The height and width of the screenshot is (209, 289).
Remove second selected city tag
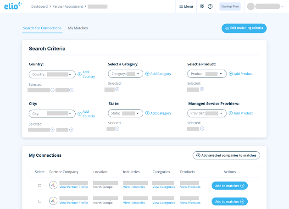(71, 130)
